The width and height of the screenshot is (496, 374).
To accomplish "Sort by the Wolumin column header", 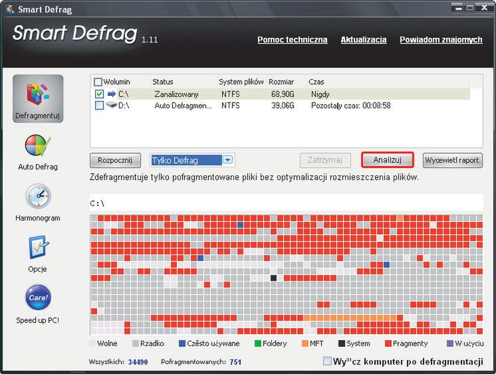I will [x=116, y=82].
